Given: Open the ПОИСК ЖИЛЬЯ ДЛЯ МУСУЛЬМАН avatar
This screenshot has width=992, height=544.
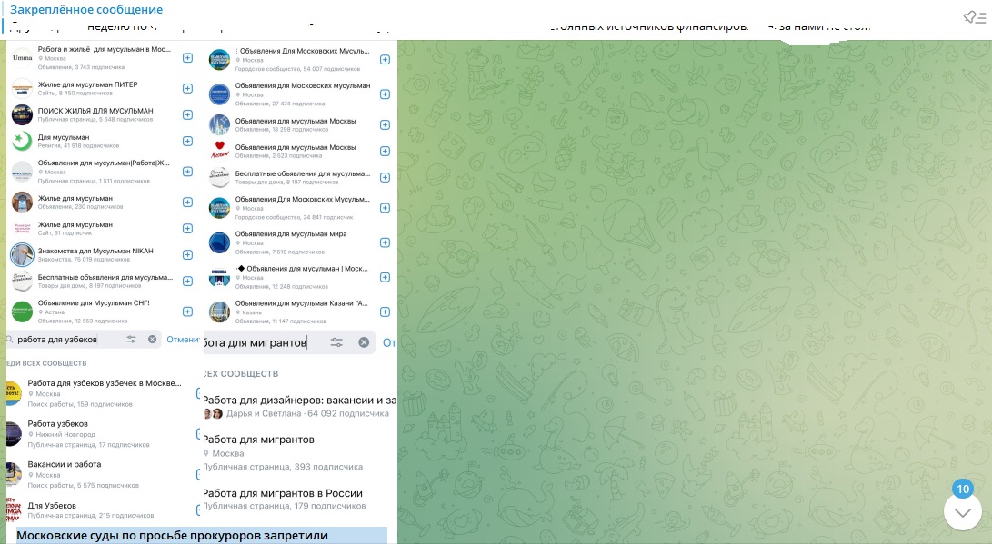Looking at the screenshot, I should tap(22, 114).
